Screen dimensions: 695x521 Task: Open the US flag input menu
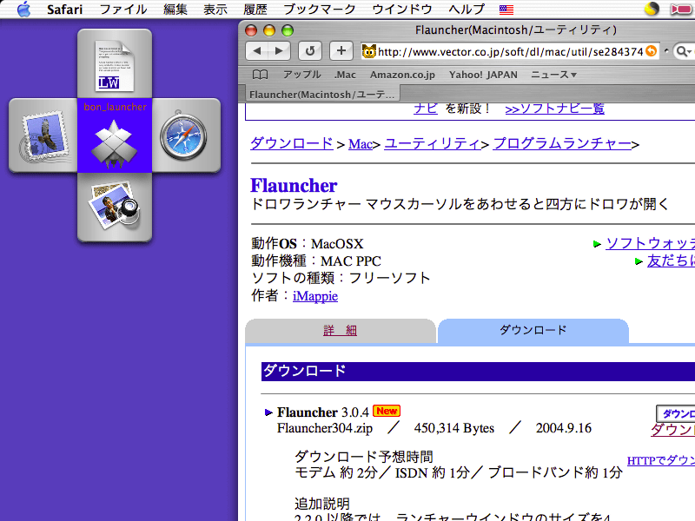point(506,10)
